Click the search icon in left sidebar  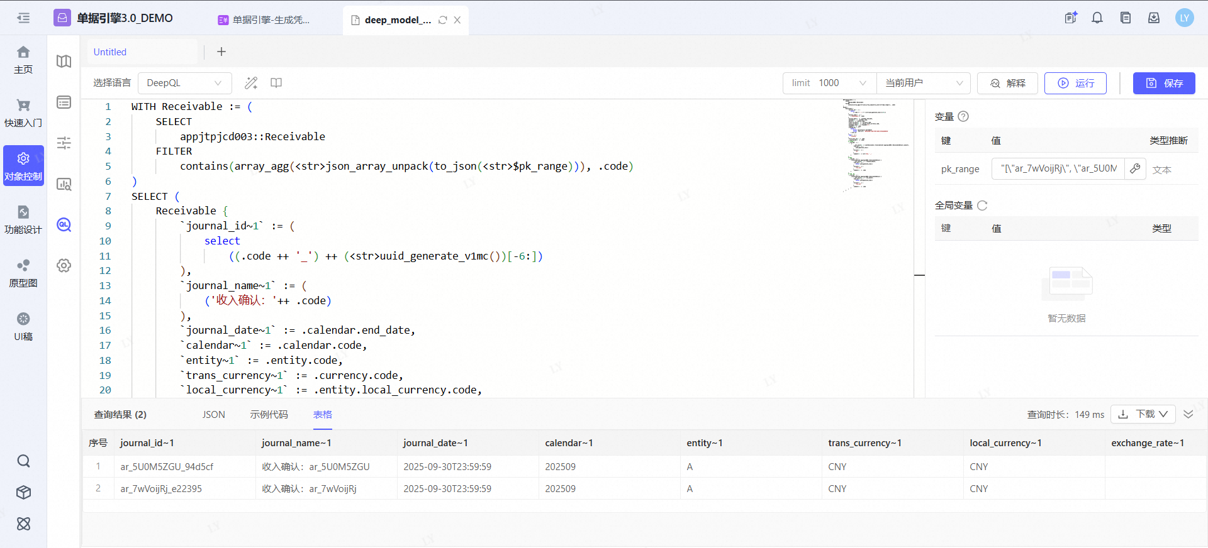point(23,461)
